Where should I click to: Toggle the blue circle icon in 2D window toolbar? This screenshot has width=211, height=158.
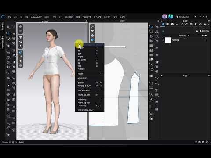tap(92, 36)
